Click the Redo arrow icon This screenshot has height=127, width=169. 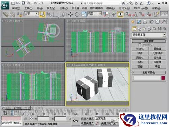point(36,3)
